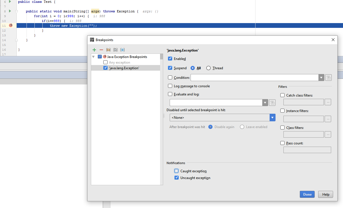343x208 pixels.
Task: Collapse main method fold marker in gutter
Action: point(16,11)
